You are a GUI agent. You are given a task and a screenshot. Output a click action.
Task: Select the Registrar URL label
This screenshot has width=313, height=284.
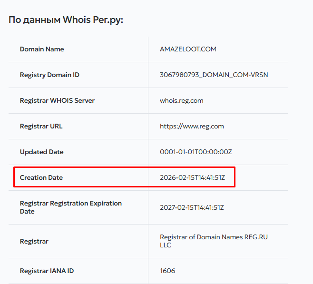(x=41, y=127)
